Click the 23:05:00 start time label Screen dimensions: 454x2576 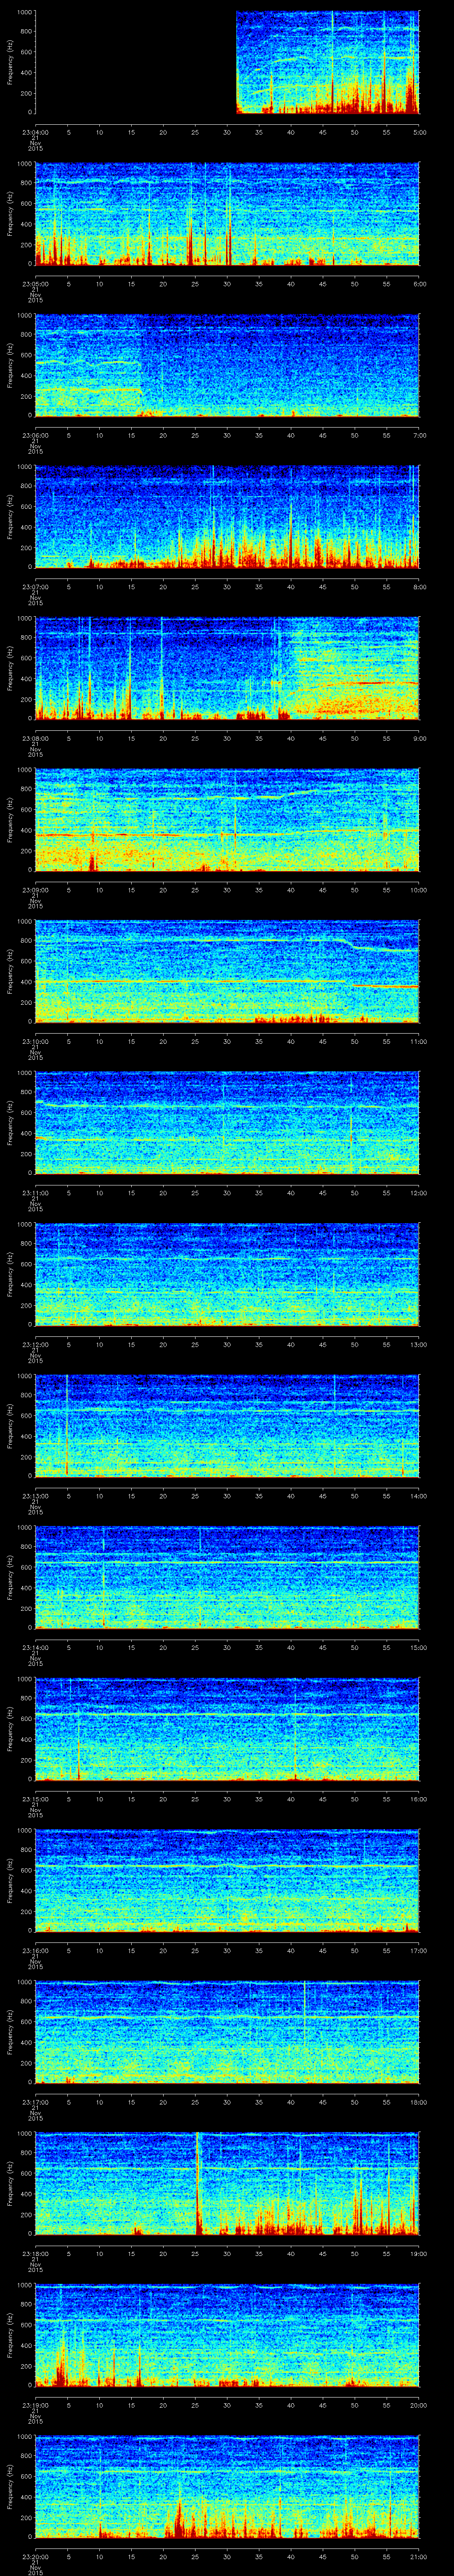36,284
